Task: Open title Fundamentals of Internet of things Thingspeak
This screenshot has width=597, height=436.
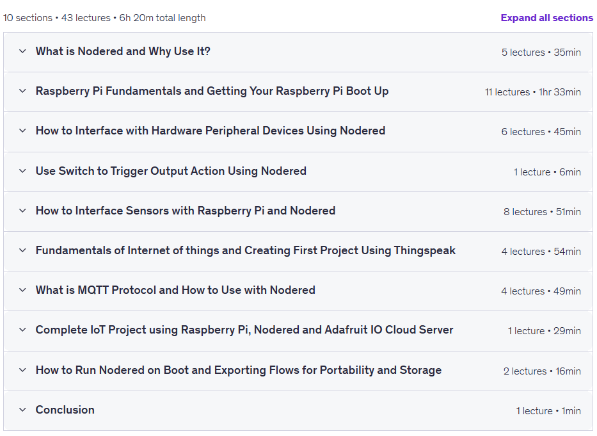Action: pyautogui.click(x=245, y=250)
